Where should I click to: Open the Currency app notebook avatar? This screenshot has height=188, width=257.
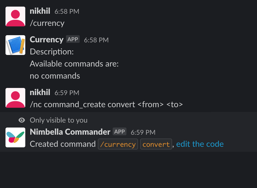(15, 45)
